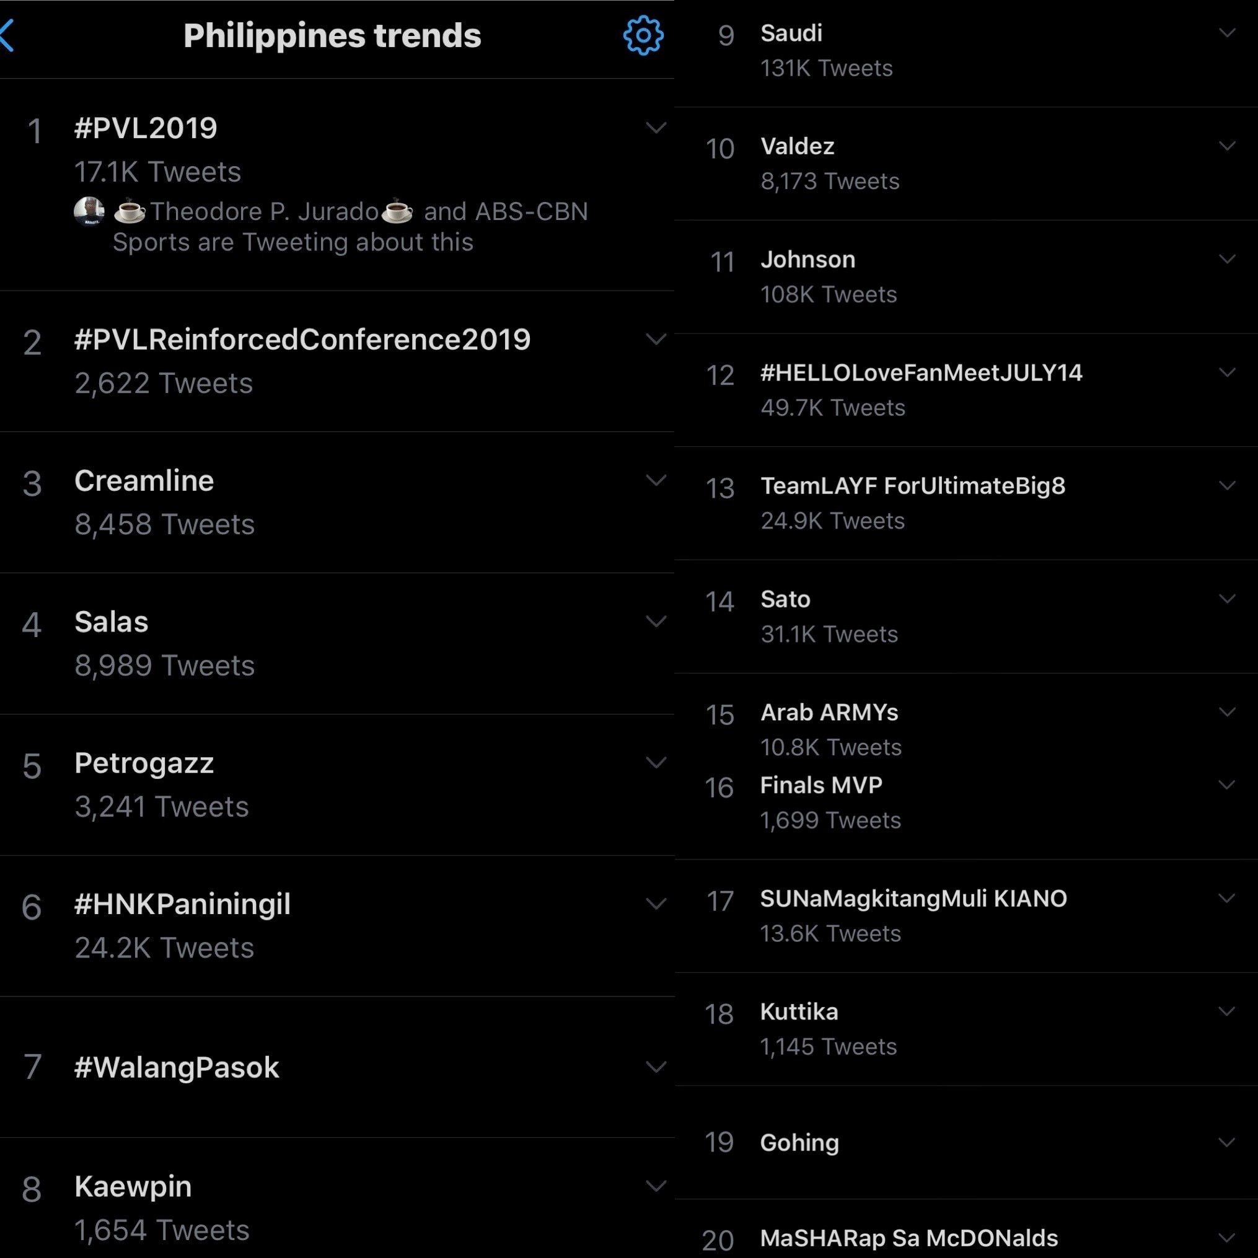Open the chevron next to Creamline
Screen dimensions: 1258x1258
point(656,480)
